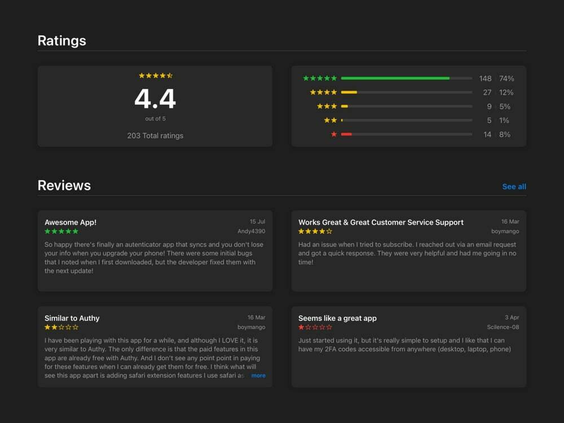Click the Reviews section heading

[x=64, y=186]
